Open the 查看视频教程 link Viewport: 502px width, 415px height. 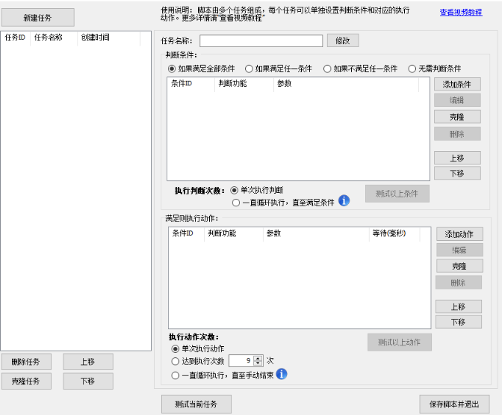460,13
